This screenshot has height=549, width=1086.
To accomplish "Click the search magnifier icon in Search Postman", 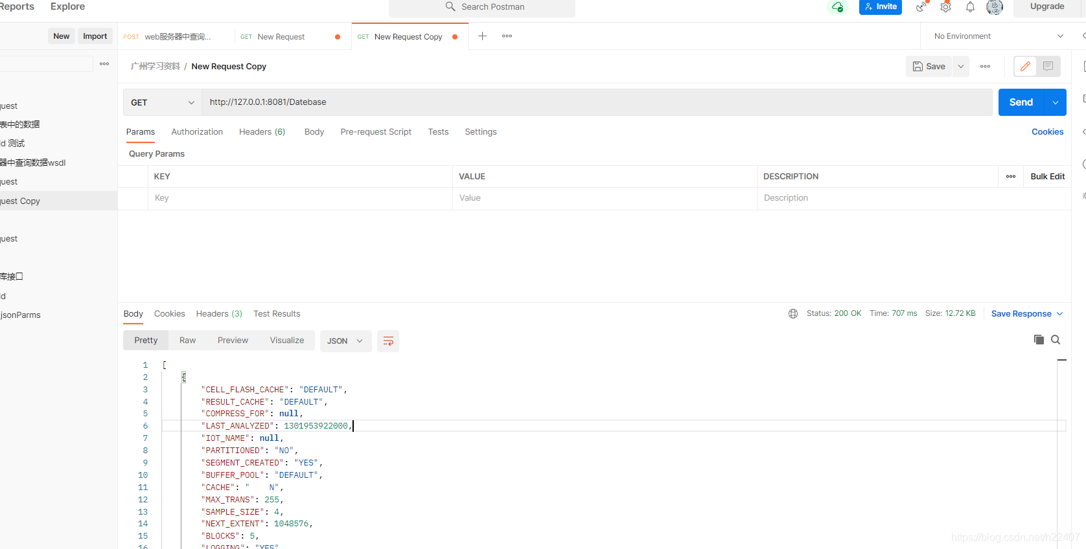I will pos(450,6).
